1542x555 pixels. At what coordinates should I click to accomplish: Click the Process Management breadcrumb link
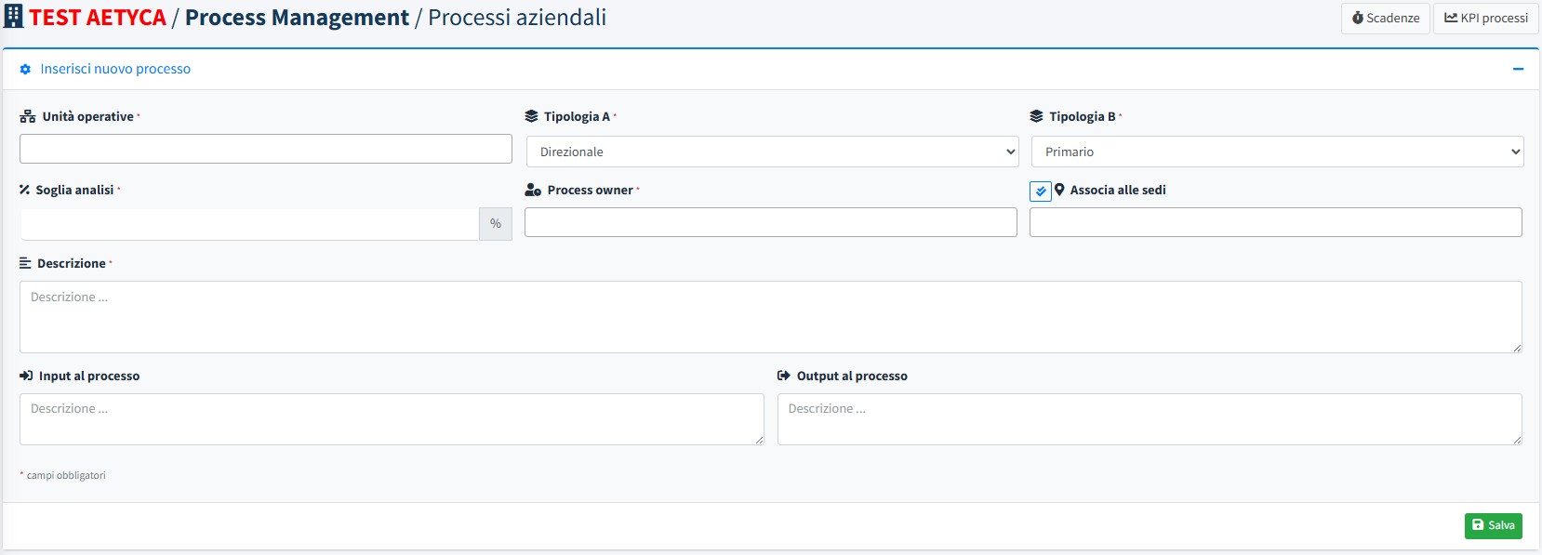point(297,17)
